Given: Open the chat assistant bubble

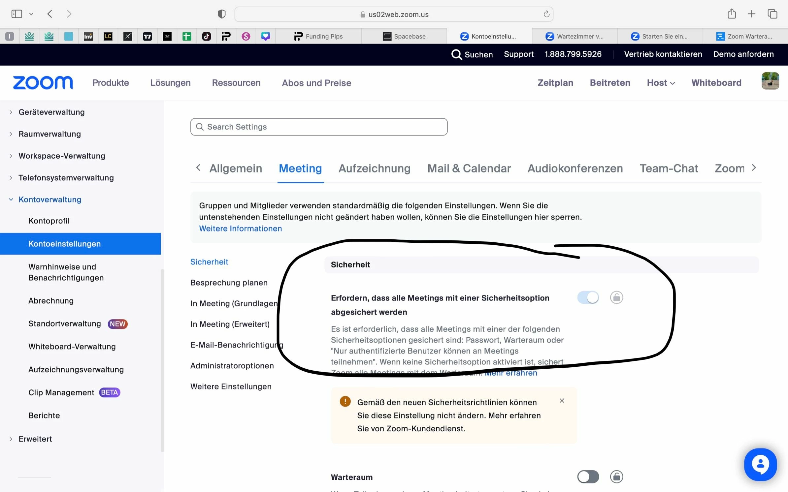Looking at the screenshot, I should 760,464.
